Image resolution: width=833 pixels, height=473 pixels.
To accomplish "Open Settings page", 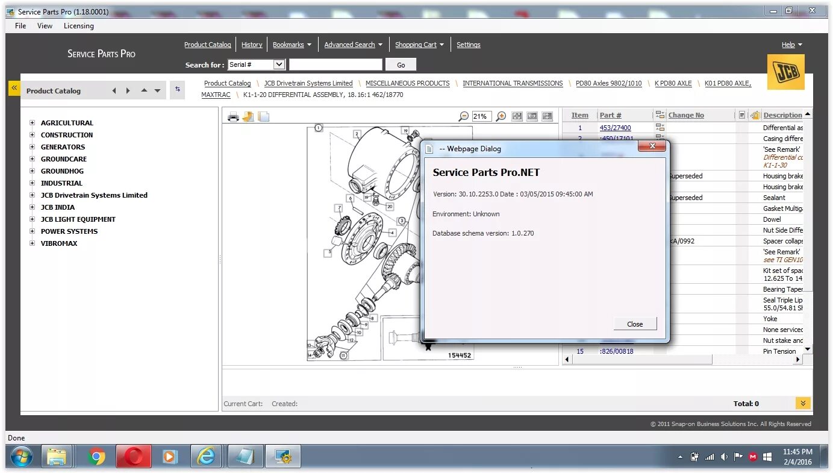I will 469,45.
